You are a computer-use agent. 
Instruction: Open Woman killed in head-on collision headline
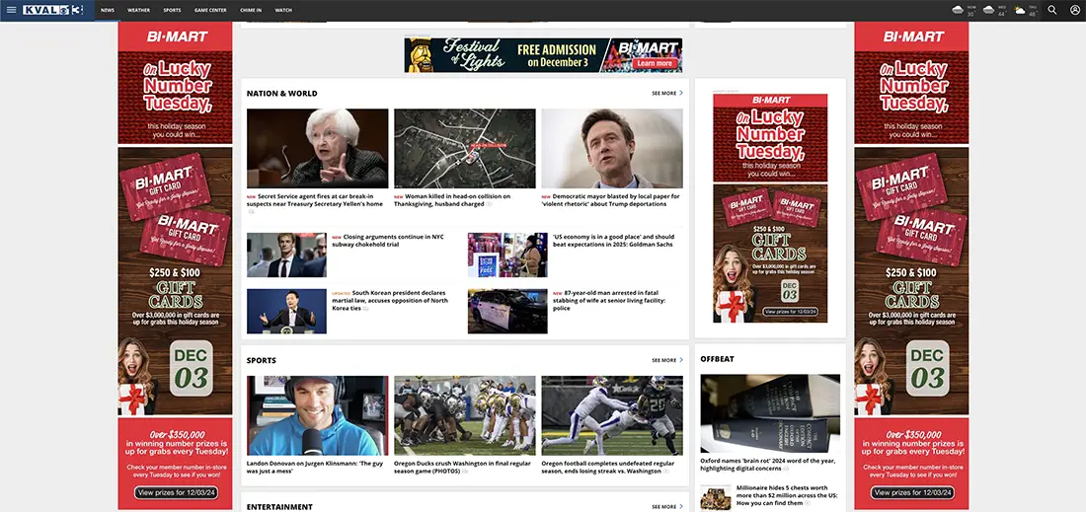tap(452, 200)
